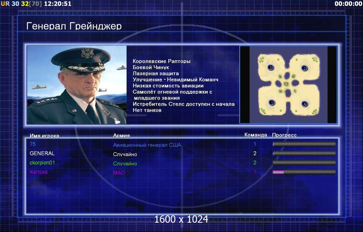Click the player name 'GENERAL'

click(42, 153)
